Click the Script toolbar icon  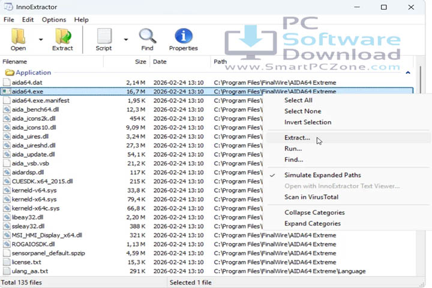click(x=104, y=37)
